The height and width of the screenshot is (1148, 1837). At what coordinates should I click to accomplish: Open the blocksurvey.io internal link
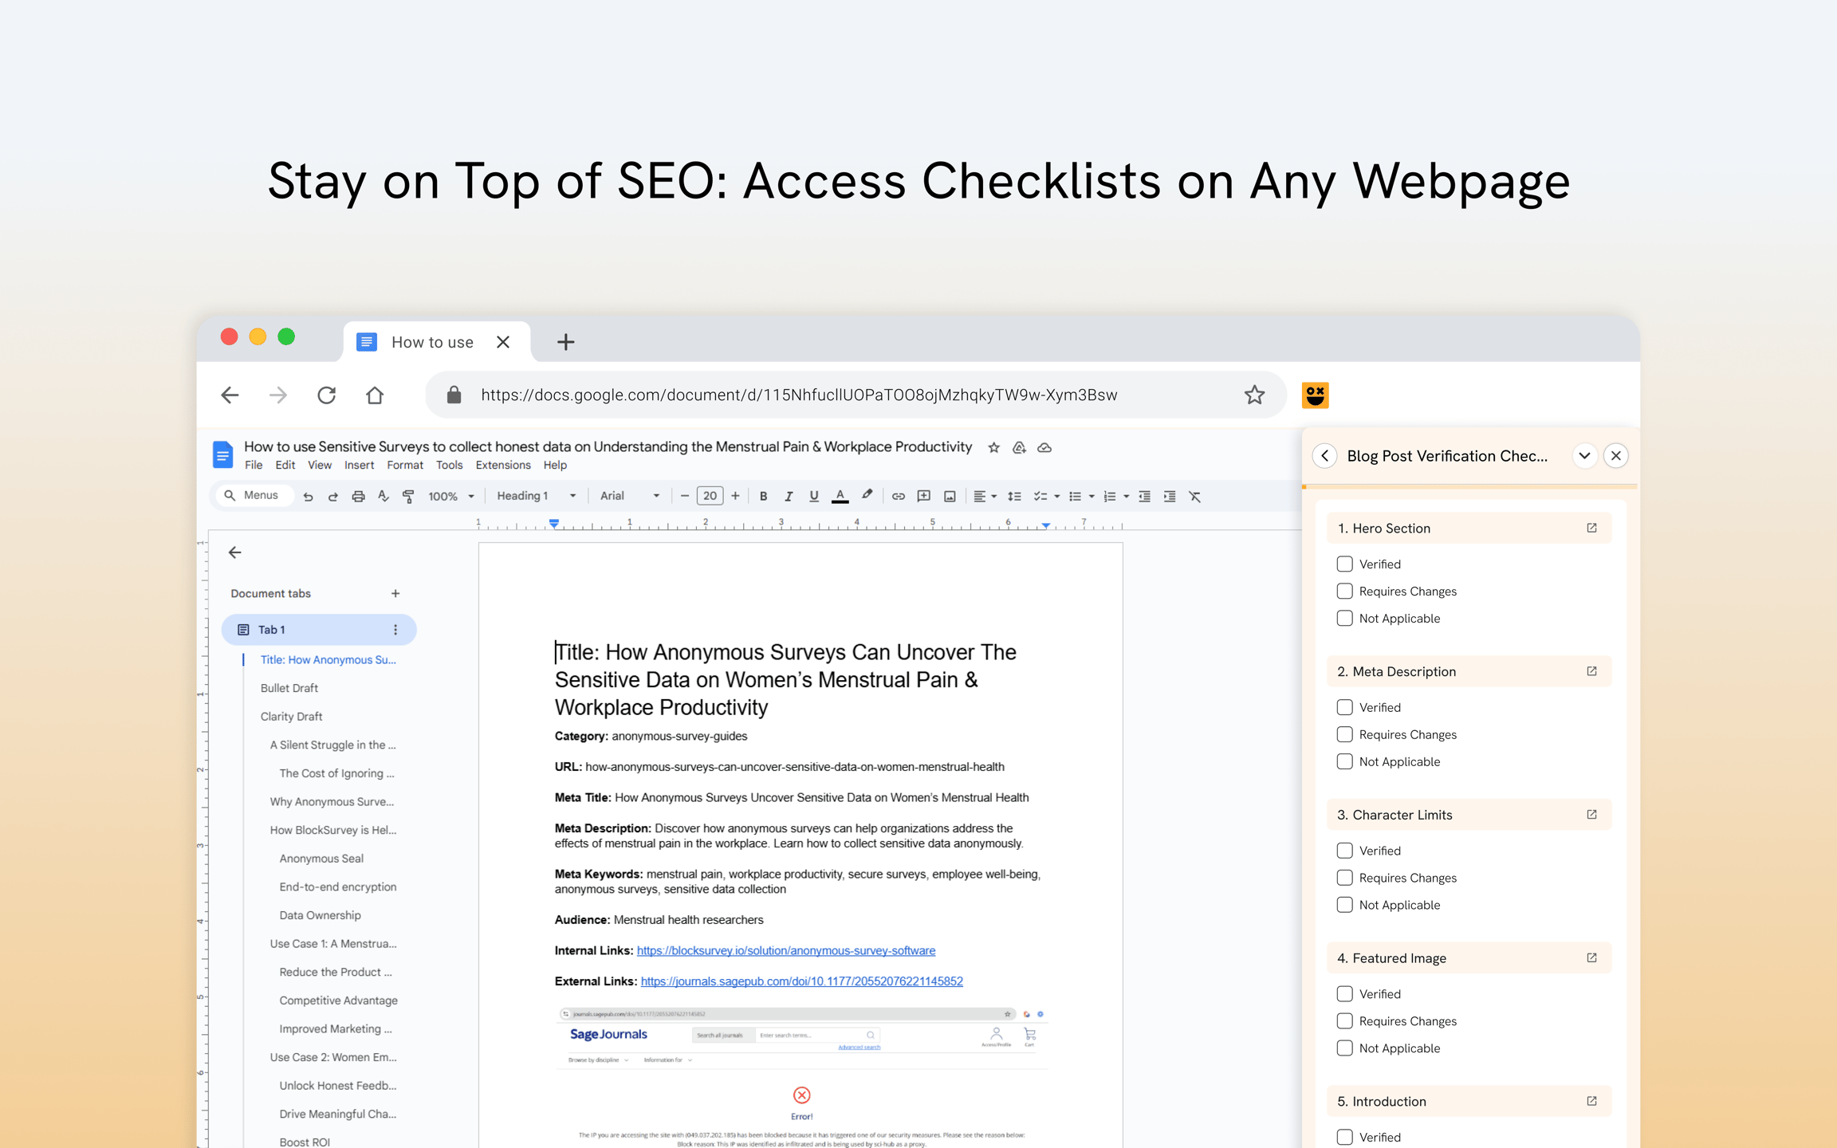coord(785,950)
